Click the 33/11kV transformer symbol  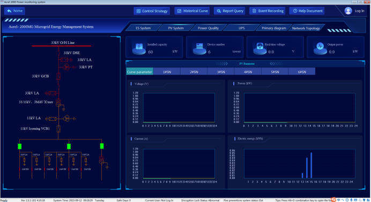pos(58,103)
